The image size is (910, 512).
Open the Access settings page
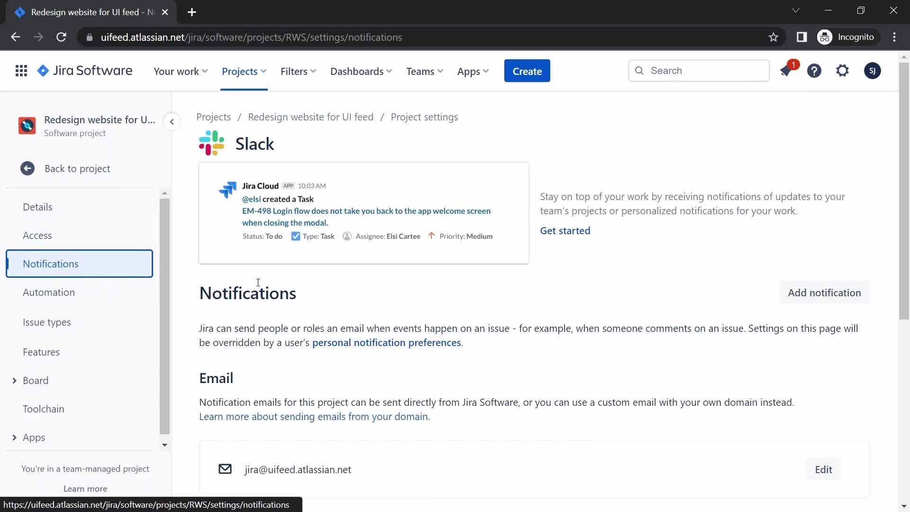[x=80, y=236]
